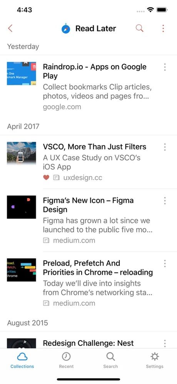Open search magnifier icon in header
The height and width of the screenshot is (384, 177).
pos(139,29)
